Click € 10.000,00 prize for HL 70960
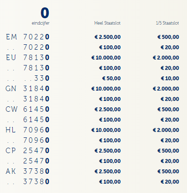 [106, 130]
